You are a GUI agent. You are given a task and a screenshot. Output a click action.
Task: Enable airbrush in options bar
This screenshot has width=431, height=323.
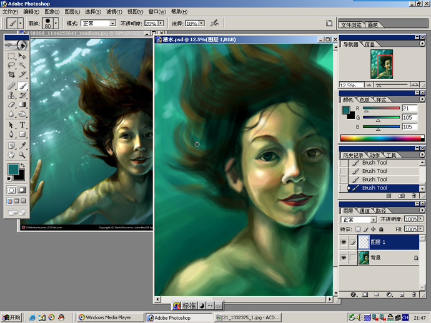tap(214, 23)
